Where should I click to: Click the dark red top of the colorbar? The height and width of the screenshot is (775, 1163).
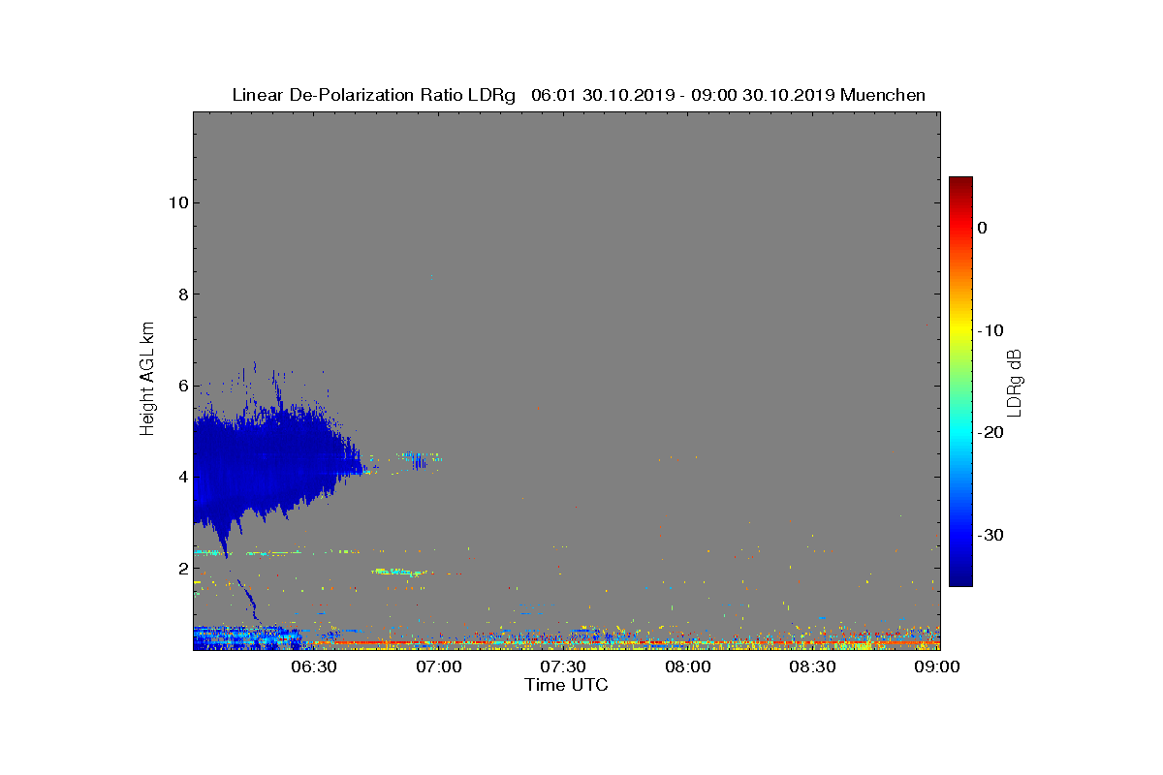pos(960,184)
